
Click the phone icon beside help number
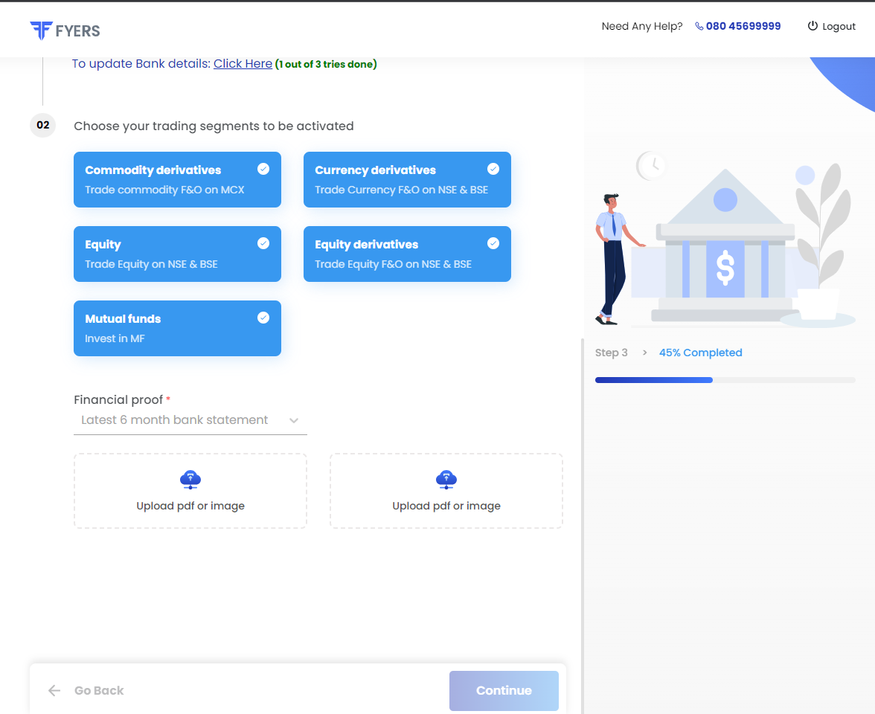click(x=699, y=26)
